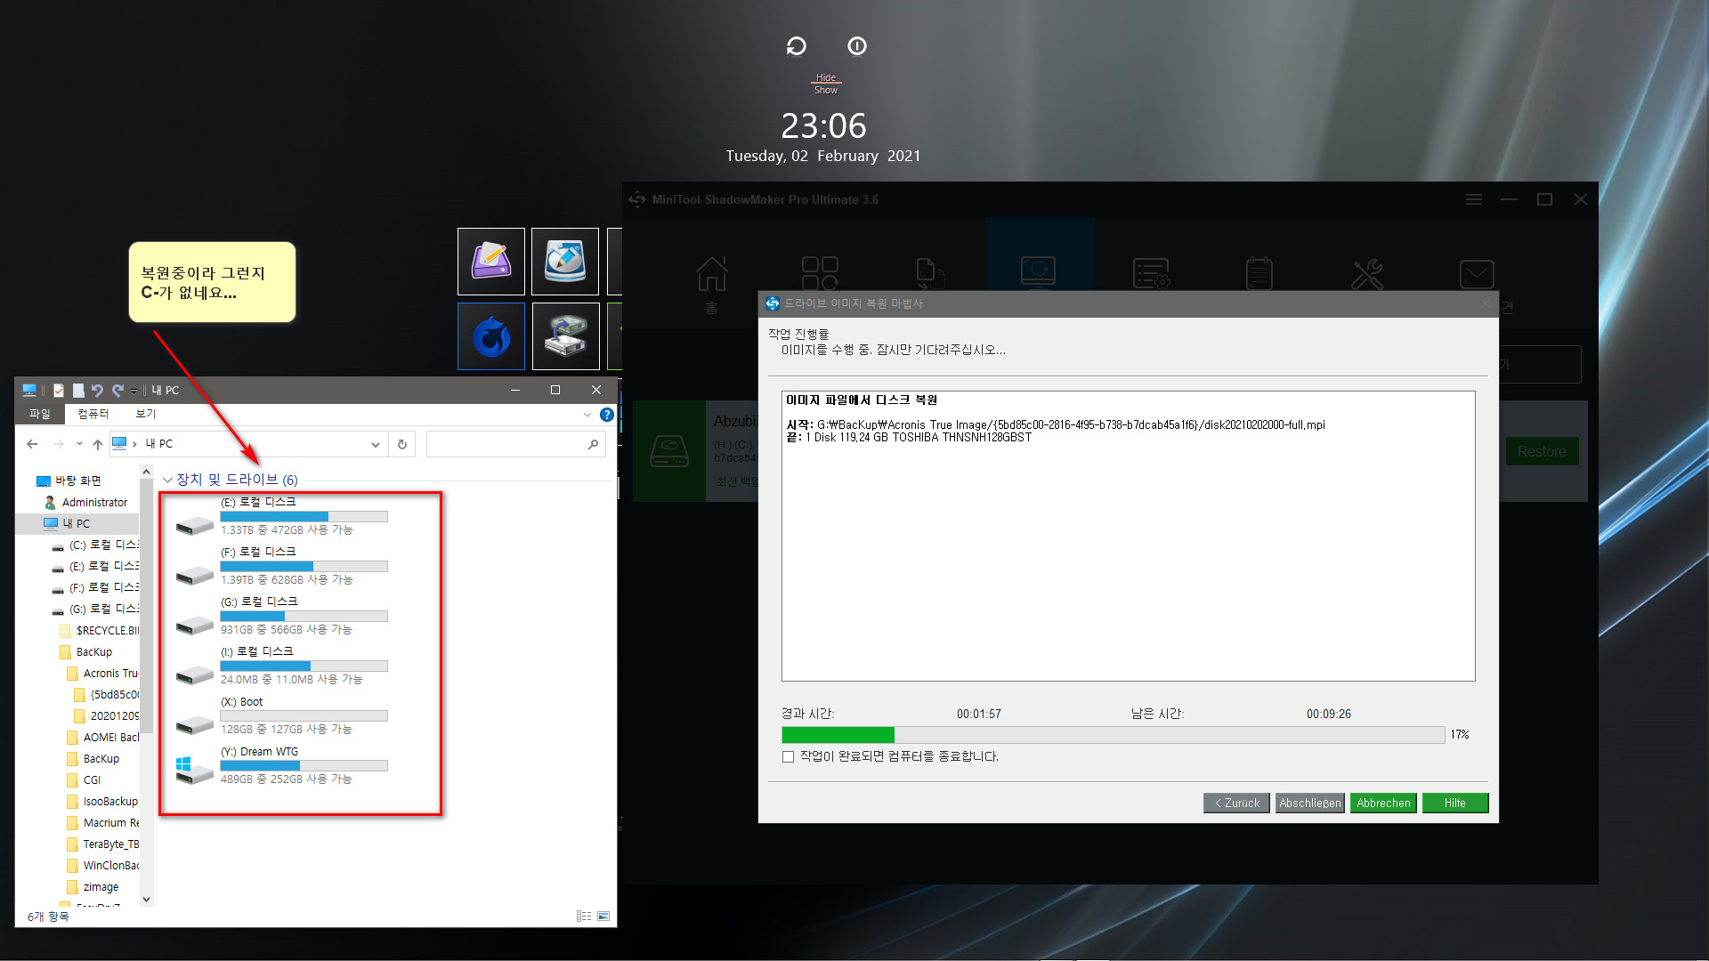Open the blue partition tool launcher tile

[565, 262]
